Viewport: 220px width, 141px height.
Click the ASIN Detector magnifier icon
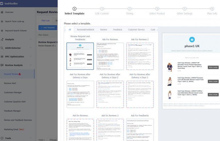2,48
